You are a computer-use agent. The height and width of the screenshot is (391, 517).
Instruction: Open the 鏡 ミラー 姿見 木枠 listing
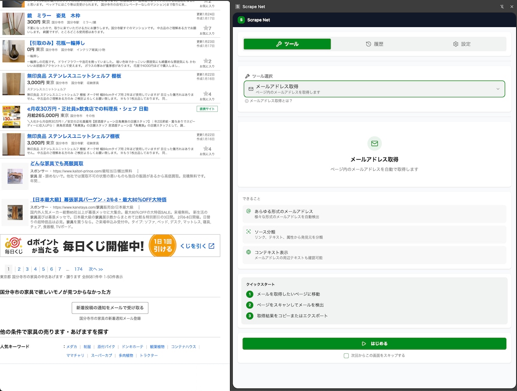[53, 15]
